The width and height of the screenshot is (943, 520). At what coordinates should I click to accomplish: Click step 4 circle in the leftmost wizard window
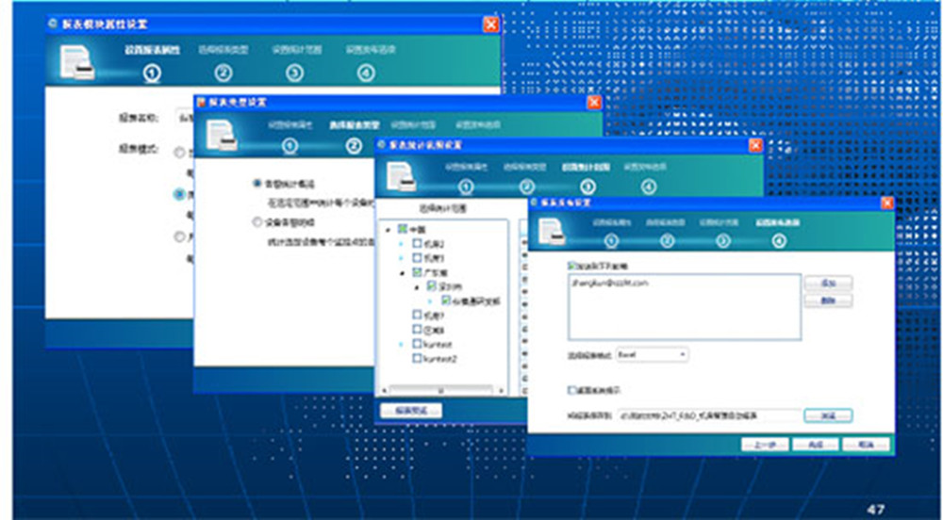point(366,73)
